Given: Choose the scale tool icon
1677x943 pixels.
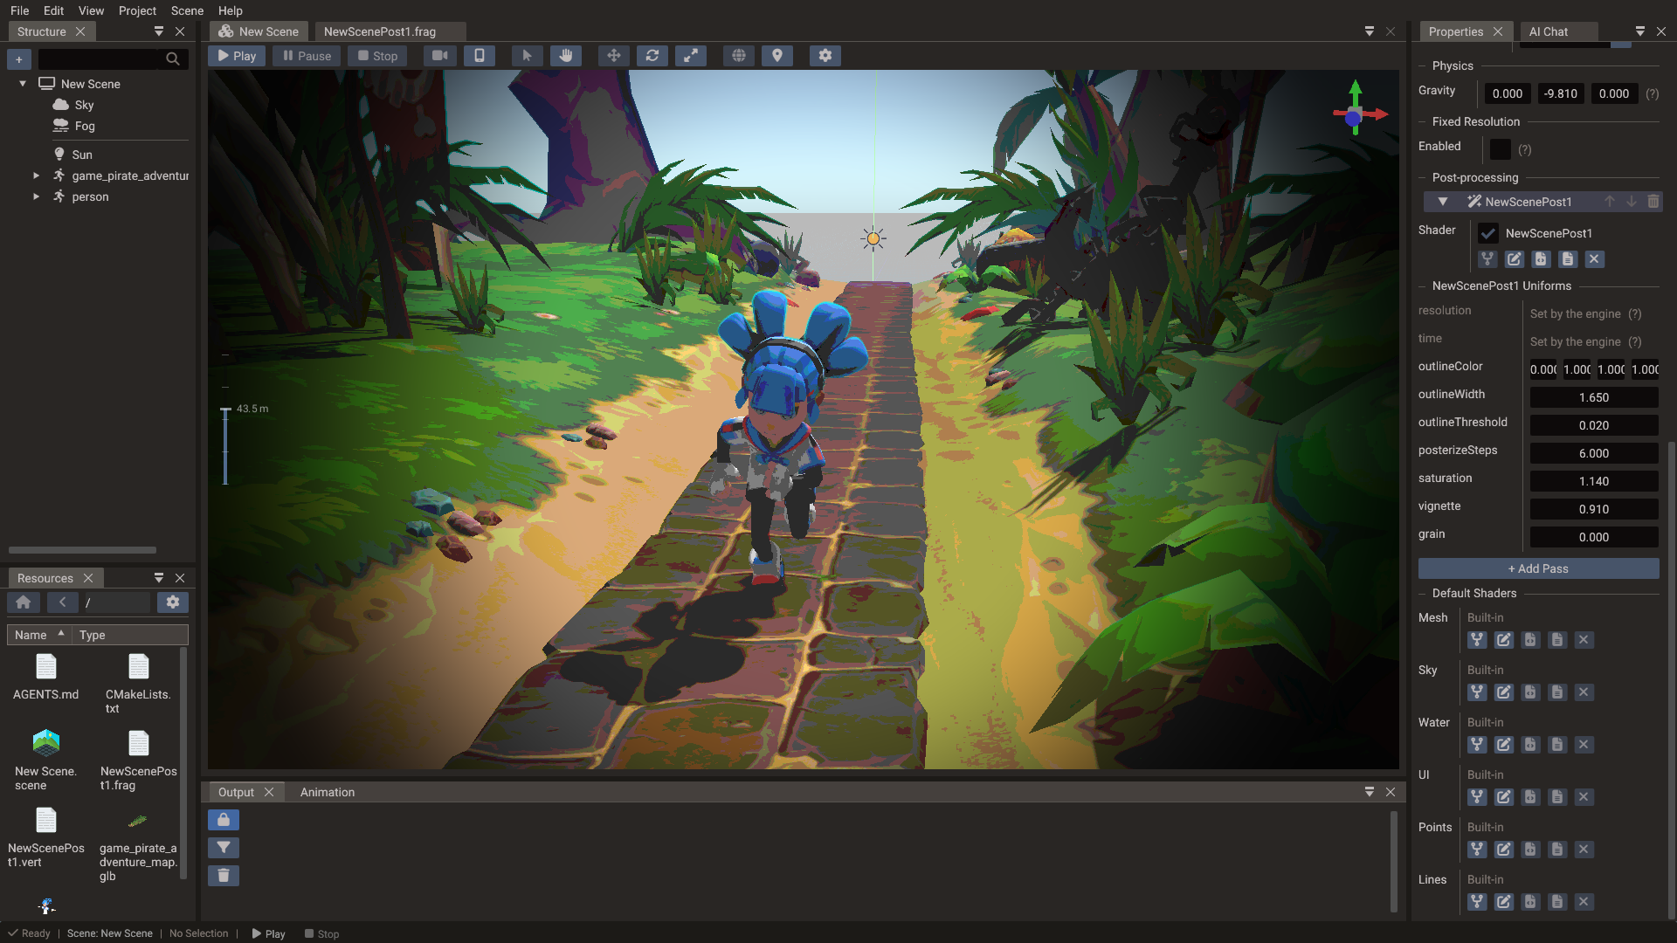Looking at the screenshot, I should pos(691,56).
